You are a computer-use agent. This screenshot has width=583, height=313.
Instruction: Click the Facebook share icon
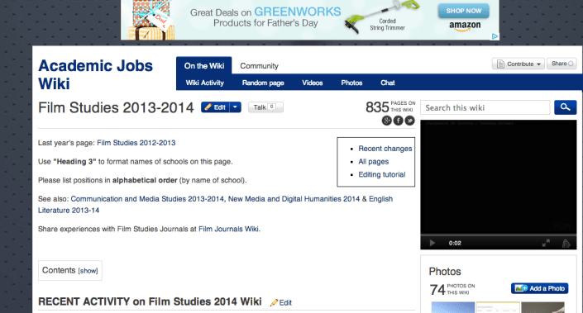tap(399, 121)
